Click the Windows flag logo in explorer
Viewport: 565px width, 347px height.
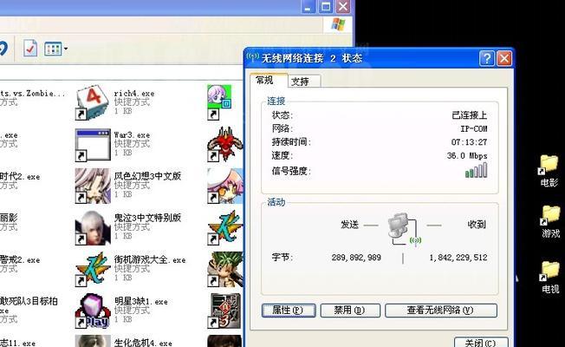tap(338, 24)
